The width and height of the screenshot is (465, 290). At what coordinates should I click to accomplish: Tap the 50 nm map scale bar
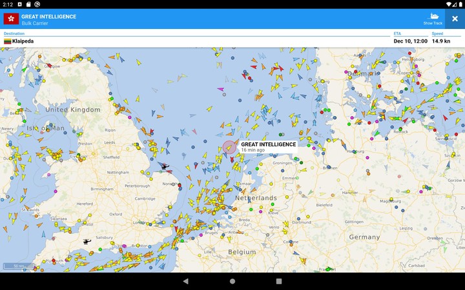pos(17,266)
